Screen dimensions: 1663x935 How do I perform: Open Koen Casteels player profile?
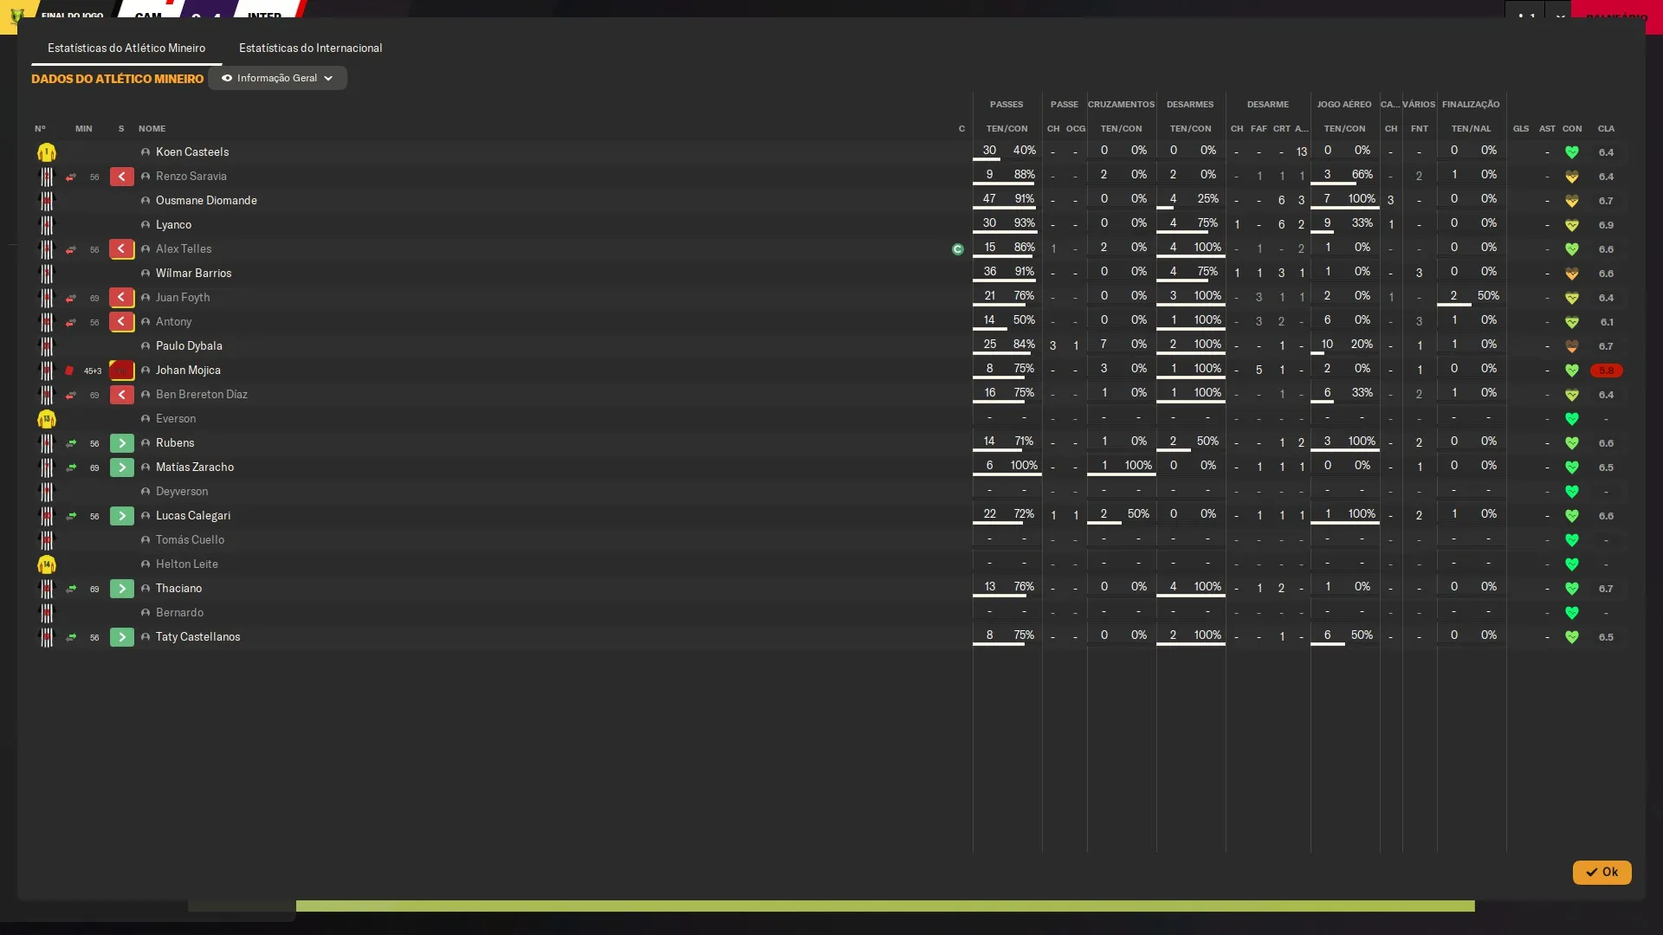point(192,152)
